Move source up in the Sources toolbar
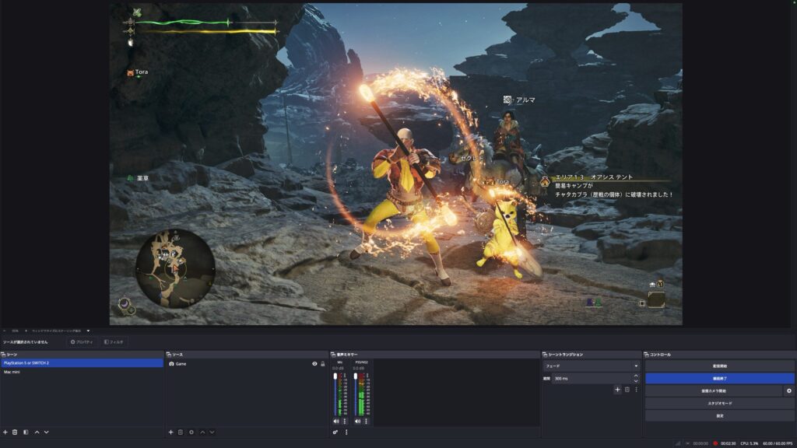Image resolution: width=797 pixels, height=448 pixels. tap(202, 432)
